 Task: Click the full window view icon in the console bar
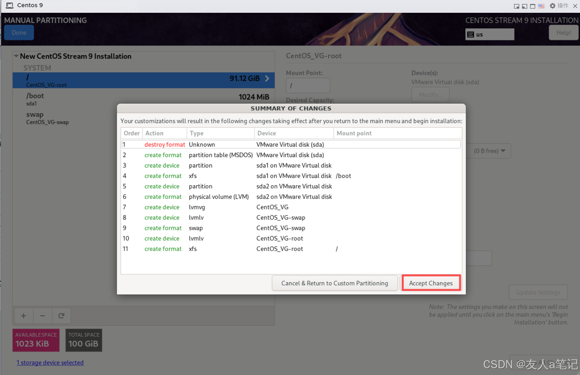pos(532,6)
